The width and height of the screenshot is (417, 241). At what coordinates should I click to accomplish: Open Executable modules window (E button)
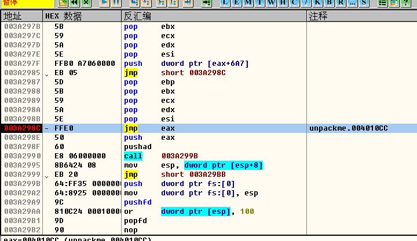coord(237,3)
